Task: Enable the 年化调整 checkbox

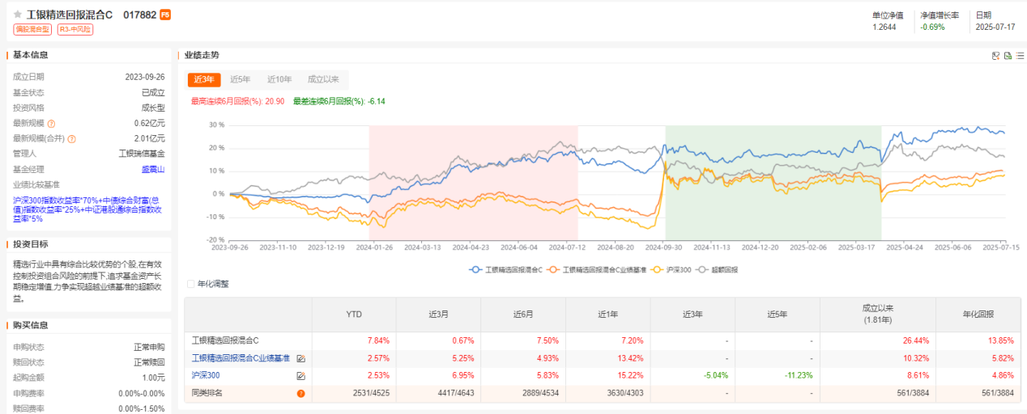Action: (x=191, y=285)
